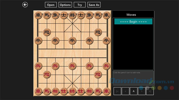
Task: Select black chariot 車 in right corner
Action: click(106, 15)
